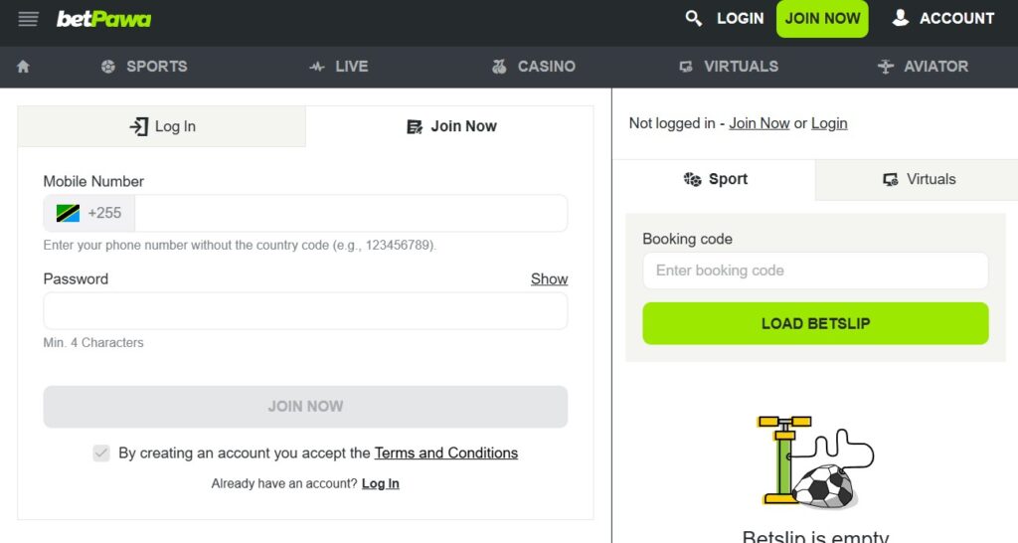Click the home icon in navigation bar
The height and width of the screenshot is (543, 1018).
[24, 67]
